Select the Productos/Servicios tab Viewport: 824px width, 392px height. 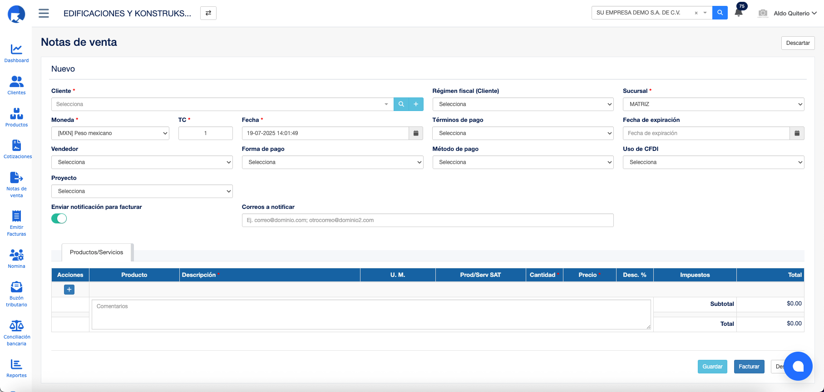(x=97, y=252)
